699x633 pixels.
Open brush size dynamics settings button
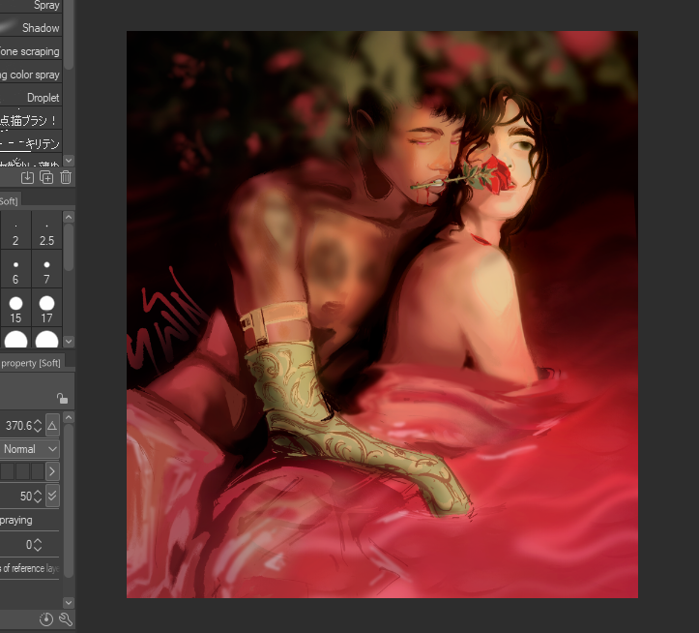click(52, 426)
